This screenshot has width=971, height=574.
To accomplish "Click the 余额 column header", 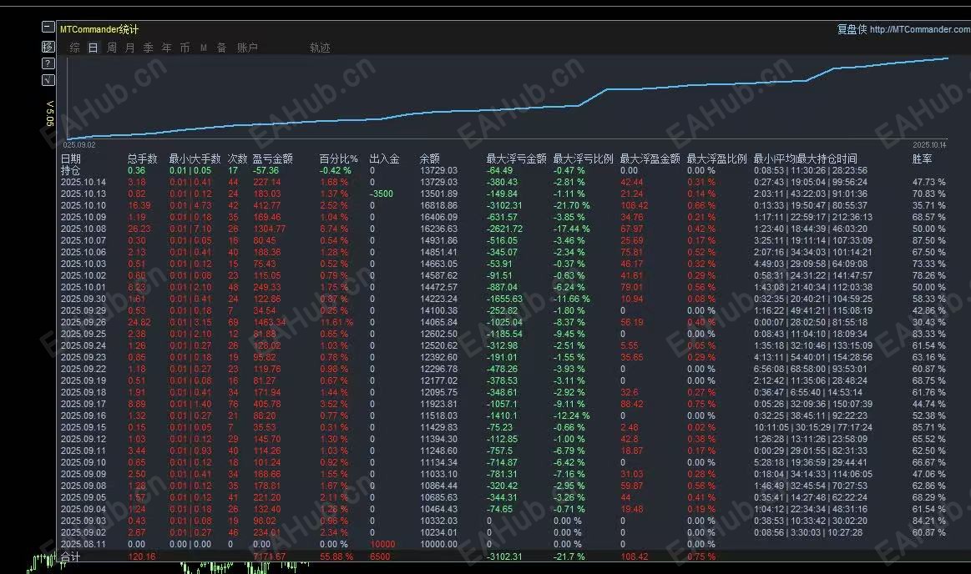I will point(430,159).
